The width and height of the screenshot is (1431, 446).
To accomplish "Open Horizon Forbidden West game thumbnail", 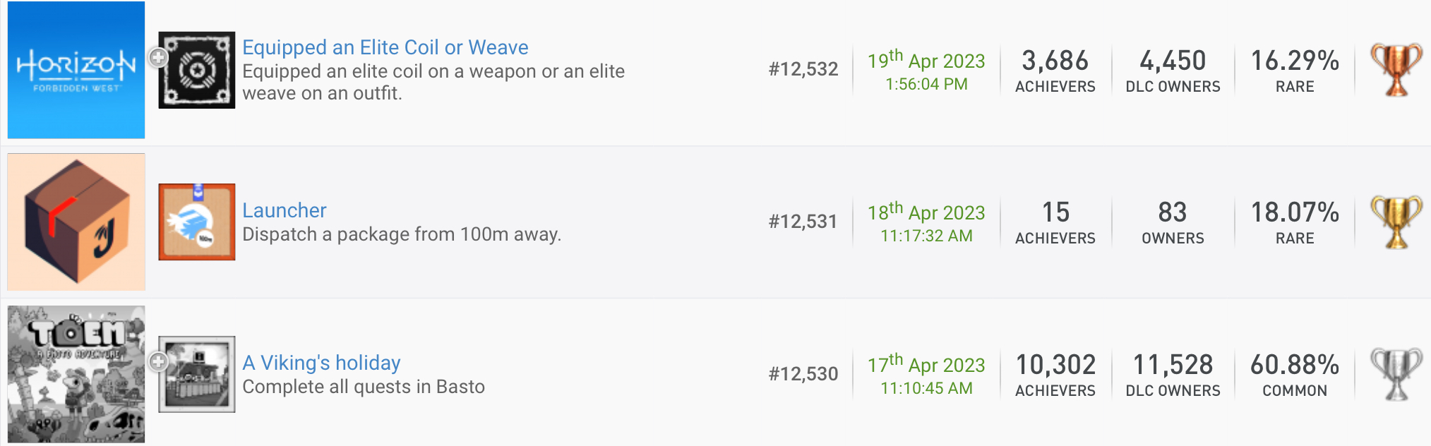I will (76, 70).
